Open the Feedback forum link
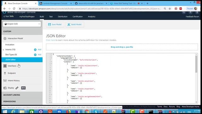Image resolution: width=202 pixels, height=114 pixels. 192,16
